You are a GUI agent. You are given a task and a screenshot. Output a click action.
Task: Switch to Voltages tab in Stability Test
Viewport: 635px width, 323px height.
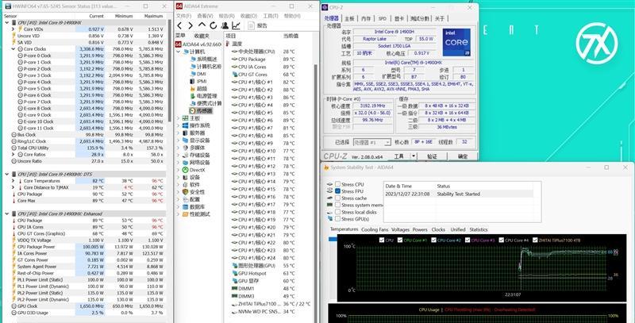400,229
